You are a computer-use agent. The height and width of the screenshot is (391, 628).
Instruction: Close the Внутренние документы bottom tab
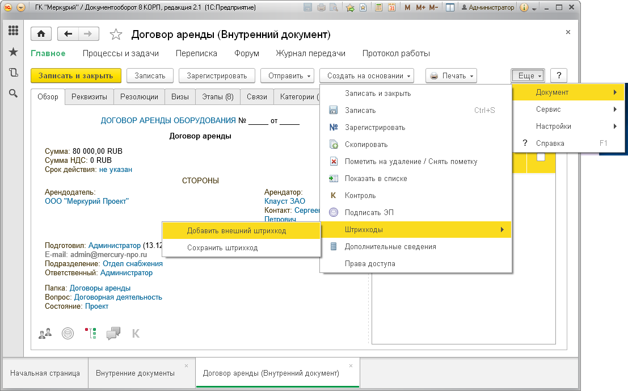tap(186, 366)
